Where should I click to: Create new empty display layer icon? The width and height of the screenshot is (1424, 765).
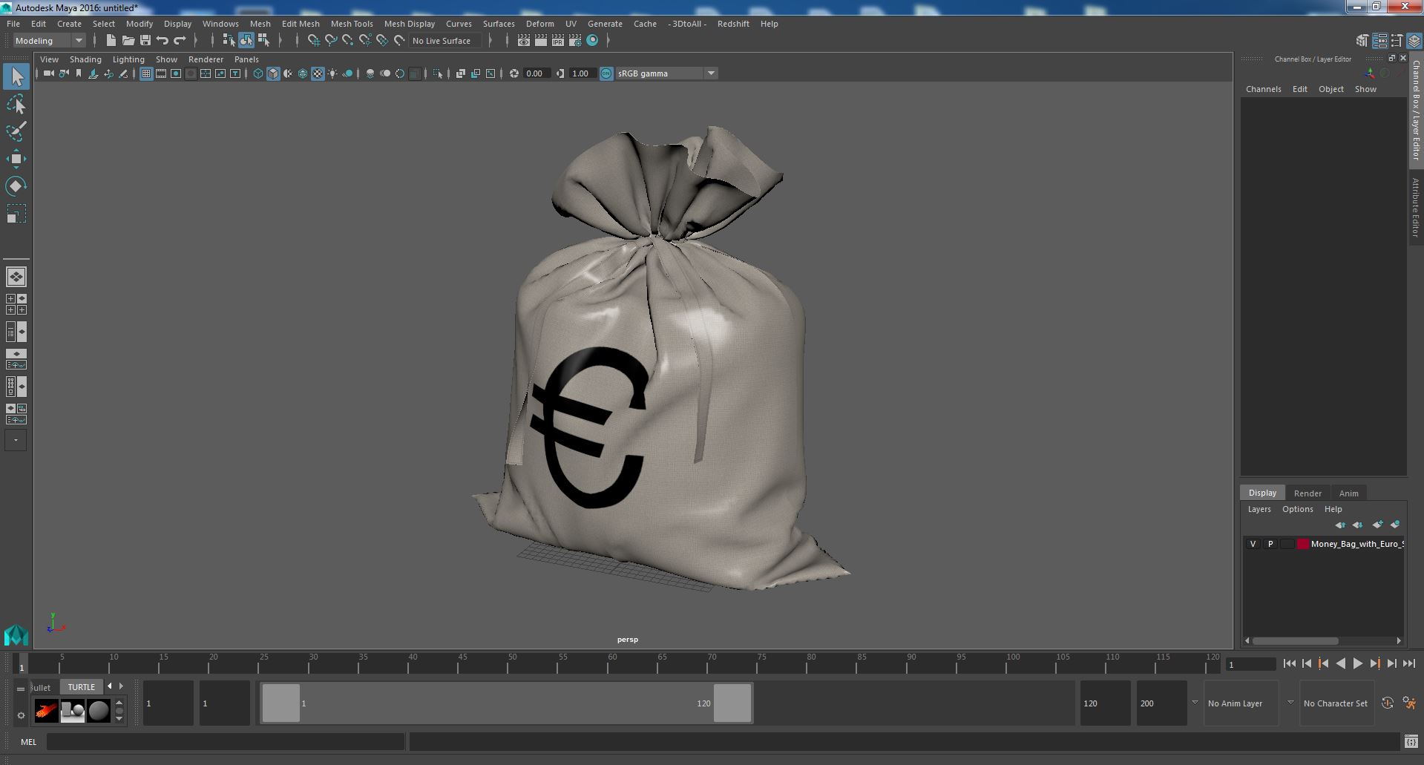click(1377, 525)
